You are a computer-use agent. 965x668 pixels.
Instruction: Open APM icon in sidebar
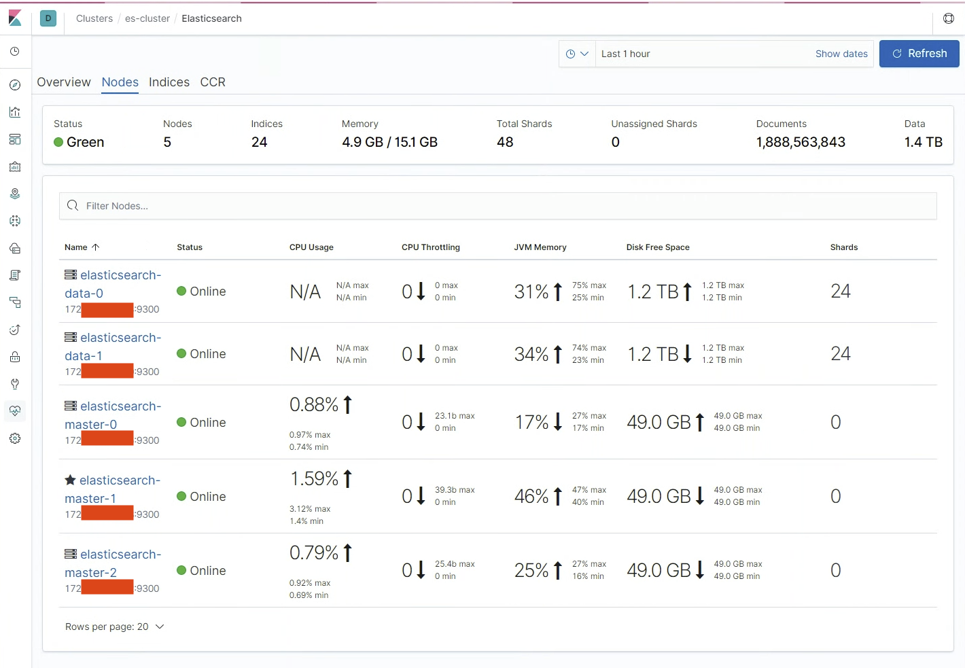(15, 302)
